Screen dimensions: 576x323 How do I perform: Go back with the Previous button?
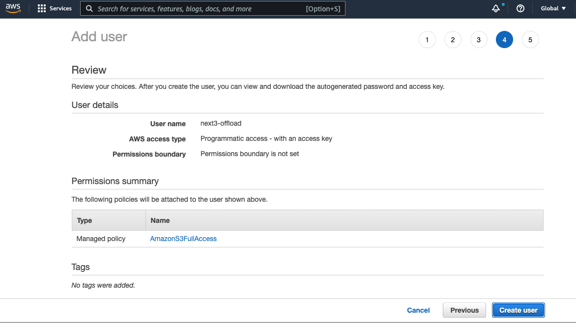[x=464, y=310]
